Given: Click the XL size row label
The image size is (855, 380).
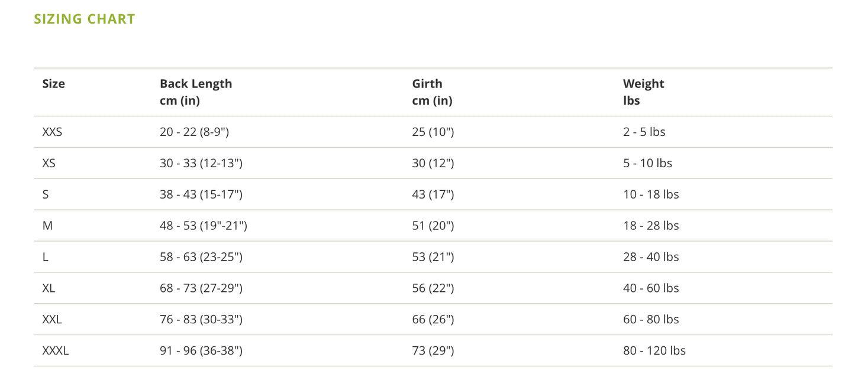Looking at the screenshot, I should 49,288.
